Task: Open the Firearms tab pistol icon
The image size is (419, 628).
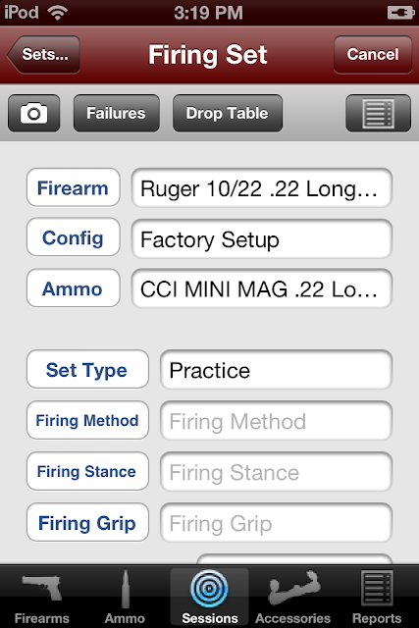Action: point(42,588)
